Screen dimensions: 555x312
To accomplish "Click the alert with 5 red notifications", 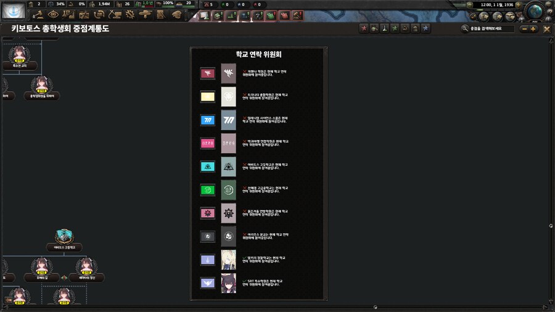I will [208, 4].
